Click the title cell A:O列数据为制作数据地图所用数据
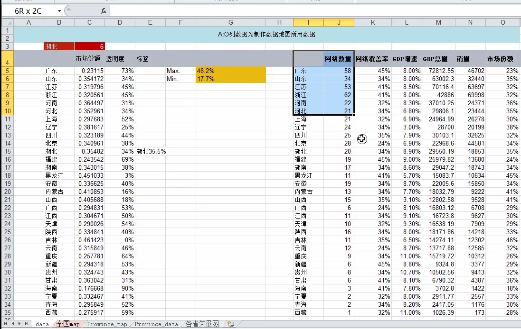The height and width of the screenshot is (329, 521). (266, 34)
